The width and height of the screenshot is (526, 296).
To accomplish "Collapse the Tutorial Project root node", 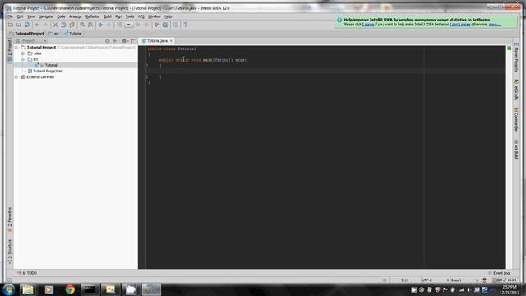I will 16,48.
